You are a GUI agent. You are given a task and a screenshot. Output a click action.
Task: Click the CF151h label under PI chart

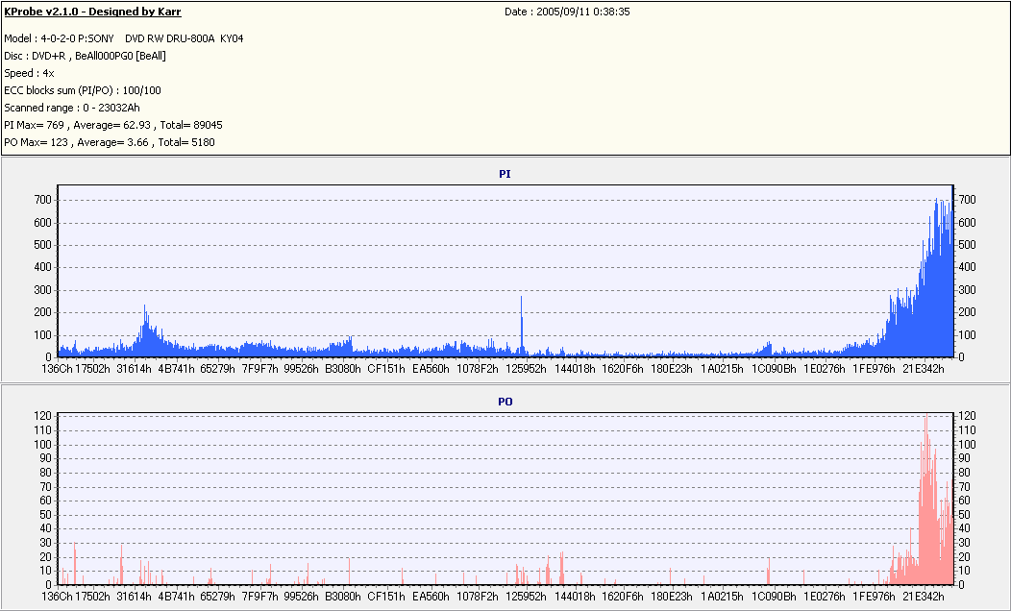pyautogui.click(x=386, y=369)
